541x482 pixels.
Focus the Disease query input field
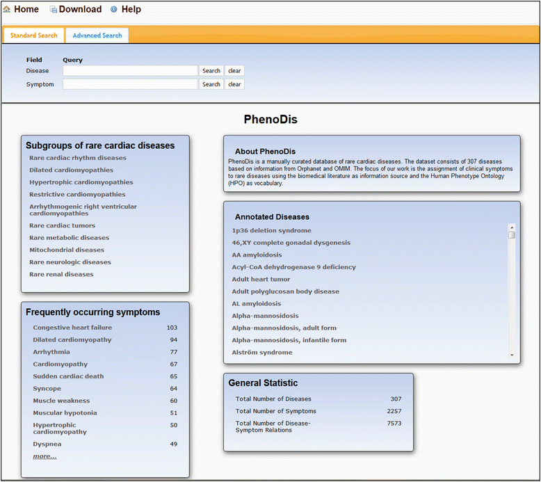130,71
